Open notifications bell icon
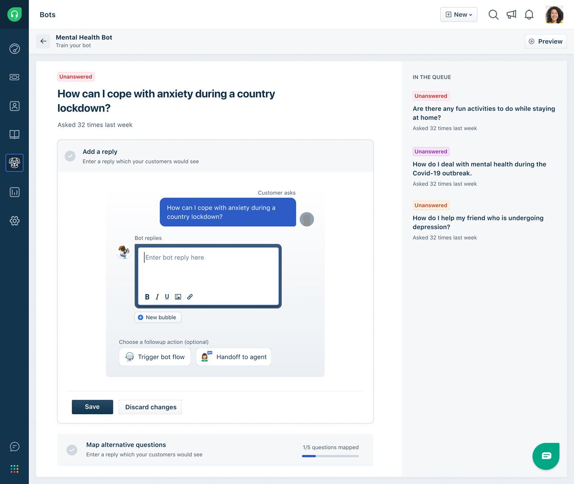Screen dimensions: 574x484 (x=529, y=15)
